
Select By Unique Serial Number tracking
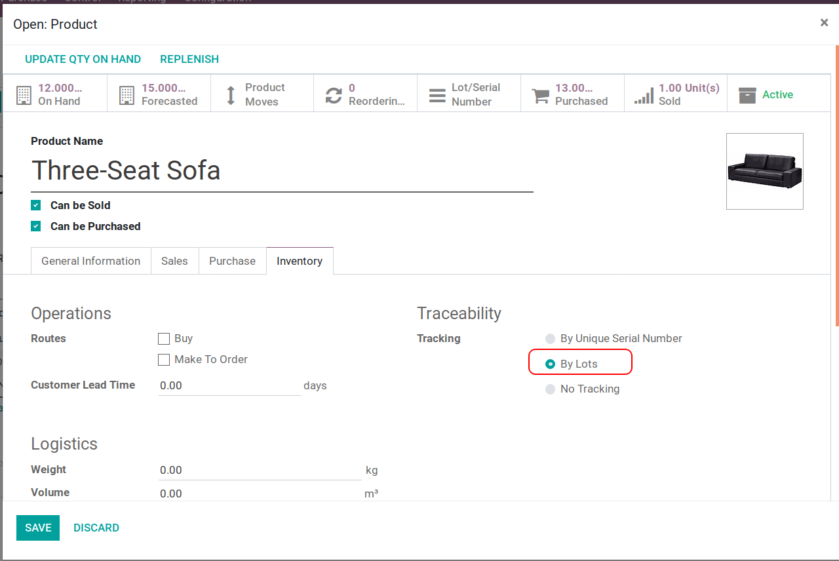550,339
